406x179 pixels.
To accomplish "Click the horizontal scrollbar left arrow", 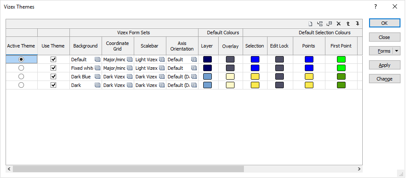I will click(x=9, y=169).
